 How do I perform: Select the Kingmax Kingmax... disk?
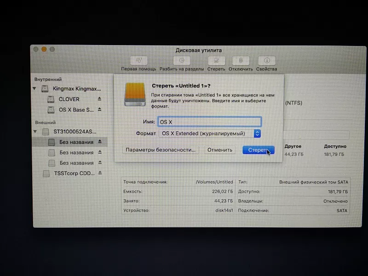pyautogui.click(x=76, y=89)
